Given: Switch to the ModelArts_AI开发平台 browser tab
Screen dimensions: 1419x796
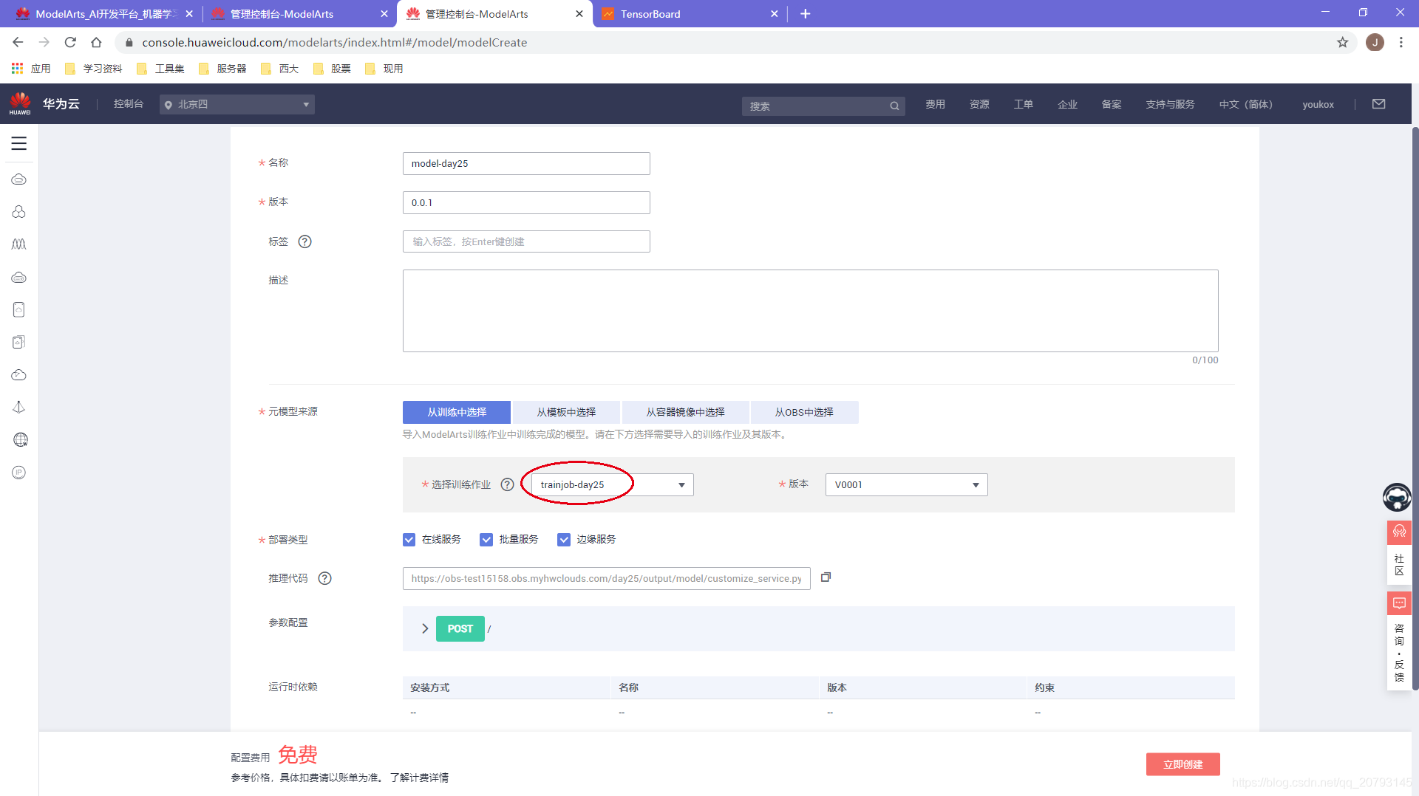Looking at the screenshot, I should coord(103,14).
